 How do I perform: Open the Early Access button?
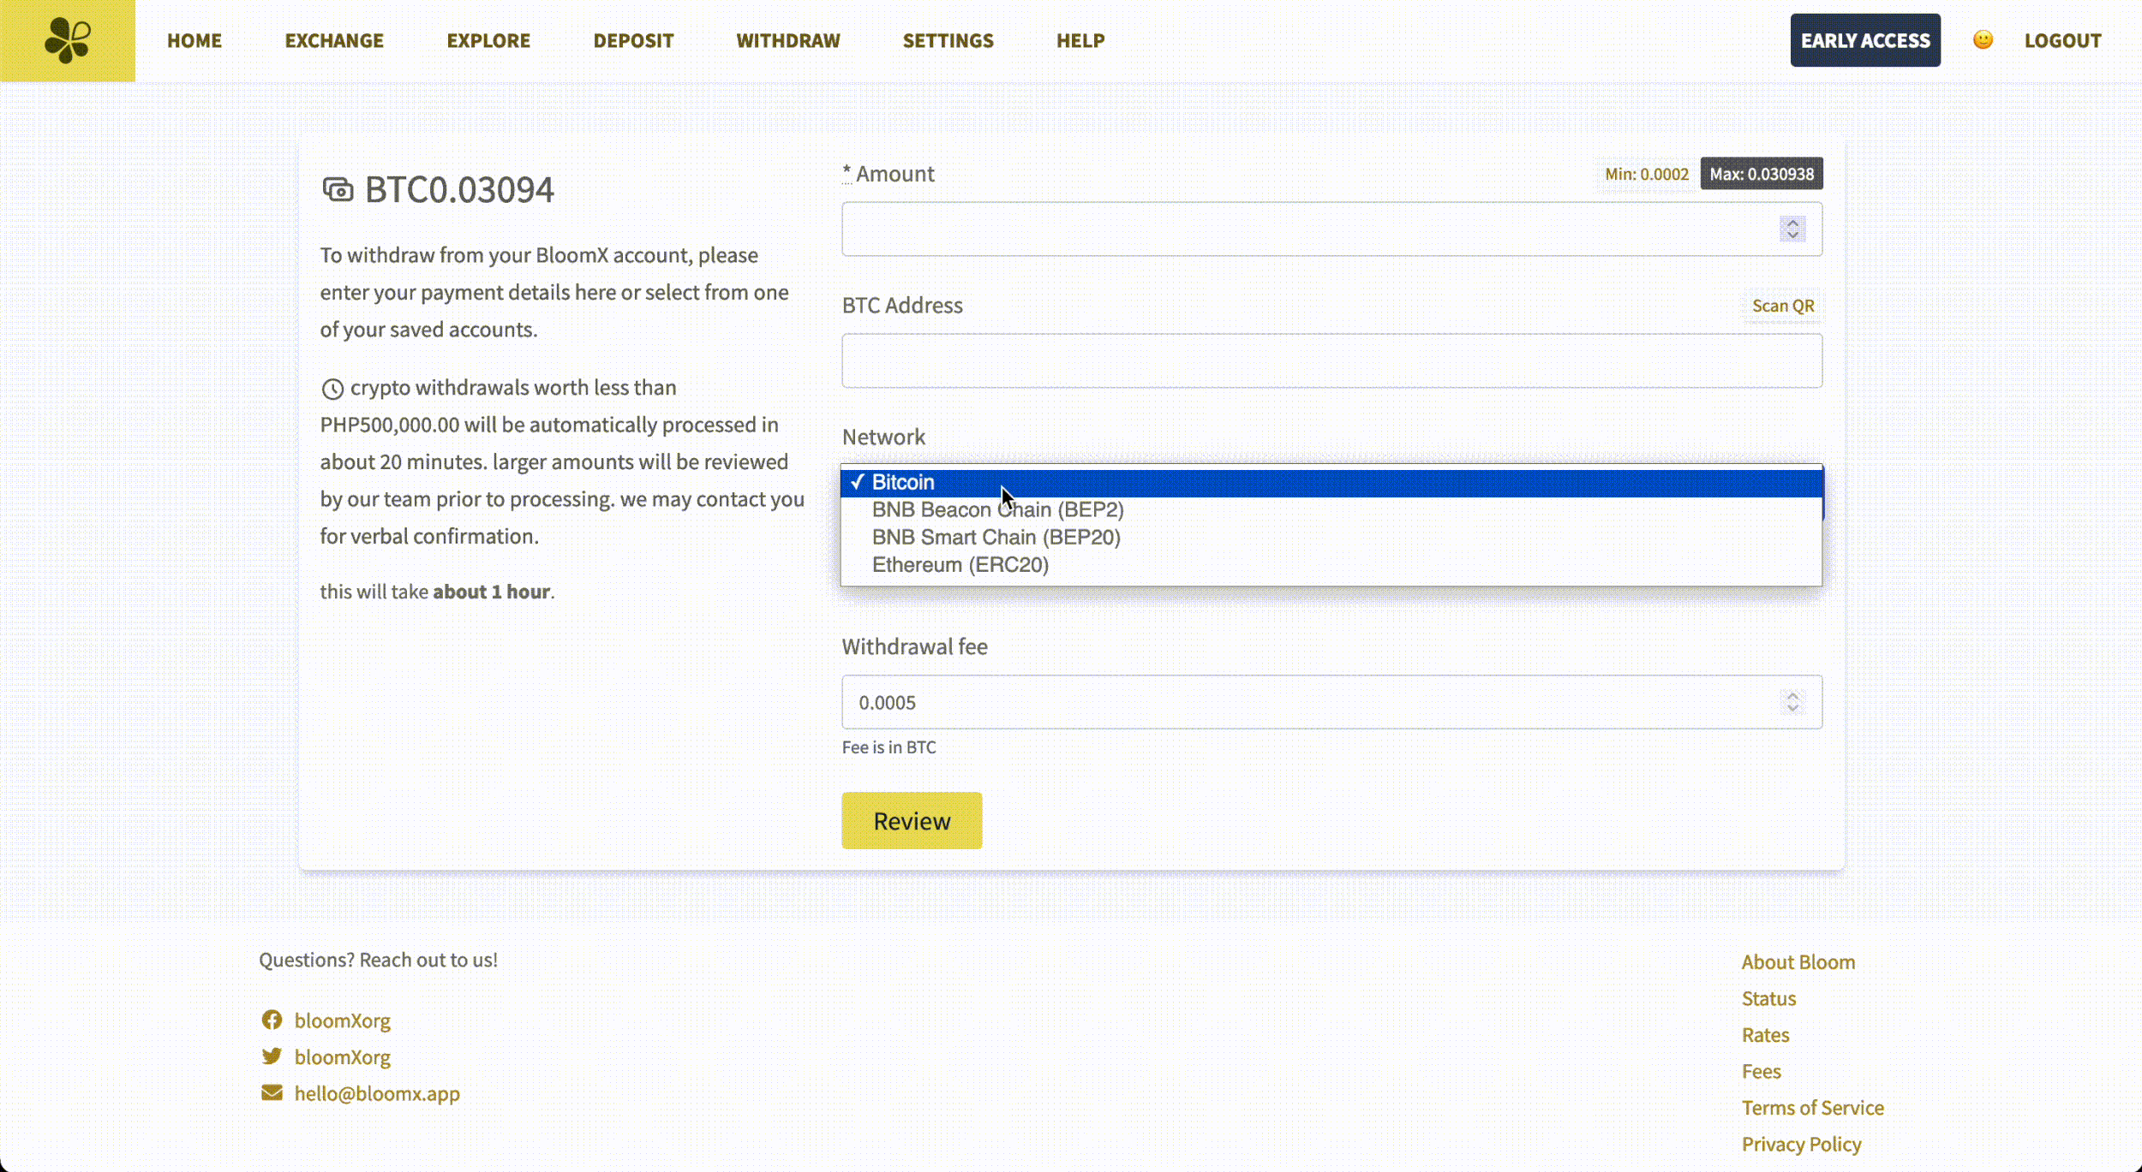click(x=1864, y=40)
